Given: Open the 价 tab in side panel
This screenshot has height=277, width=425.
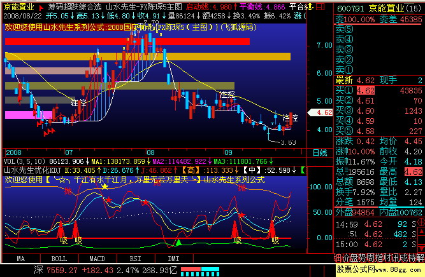Looking at the screenshot, I should pos(346,258).
